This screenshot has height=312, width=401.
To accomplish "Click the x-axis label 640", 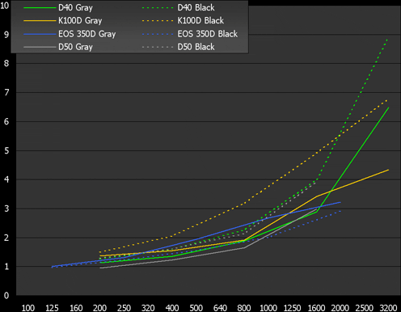I will (220, 308).
